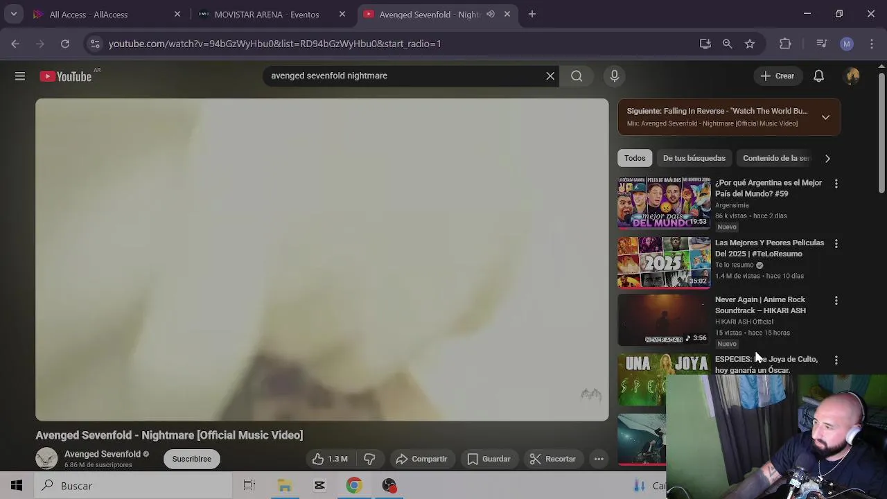Open options for Las Mejores y Peores Peliculas
This screenshot has width=887, height=499.
[x=836, y=244]
